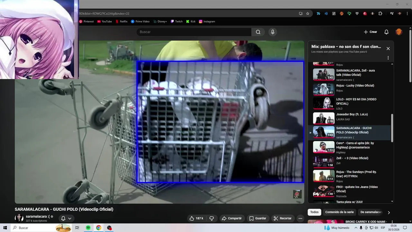Open the Disney+ bookmark

(160, 22)
